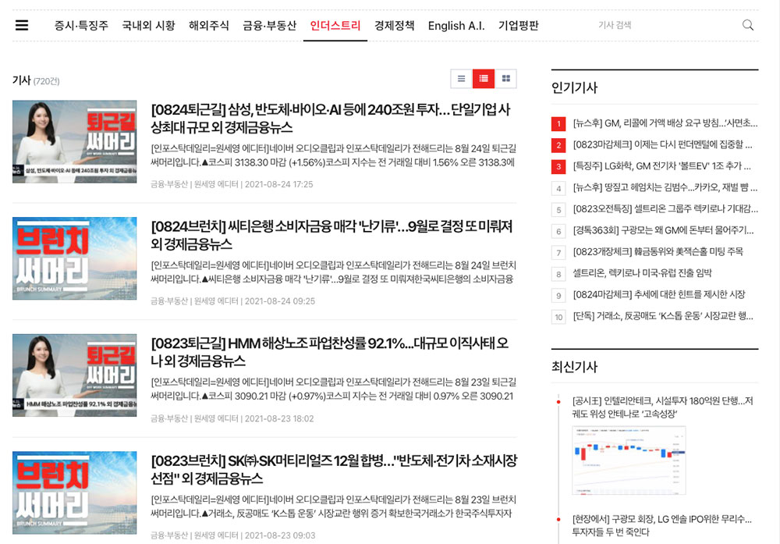Screen dimensions: 780x544
Task: Open the English A.I. menu
Action: 456,26
